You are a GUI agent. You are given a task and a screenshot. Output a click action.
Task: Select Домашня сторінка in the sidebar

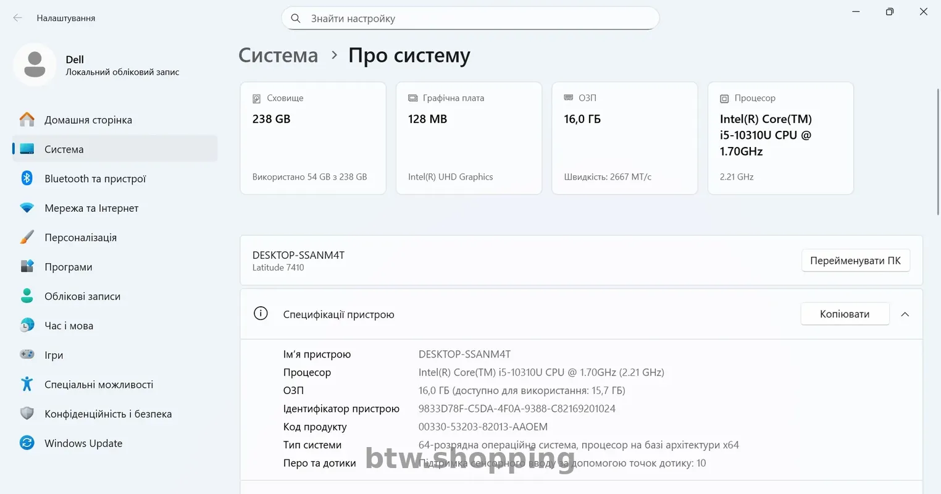pos(88,119)
